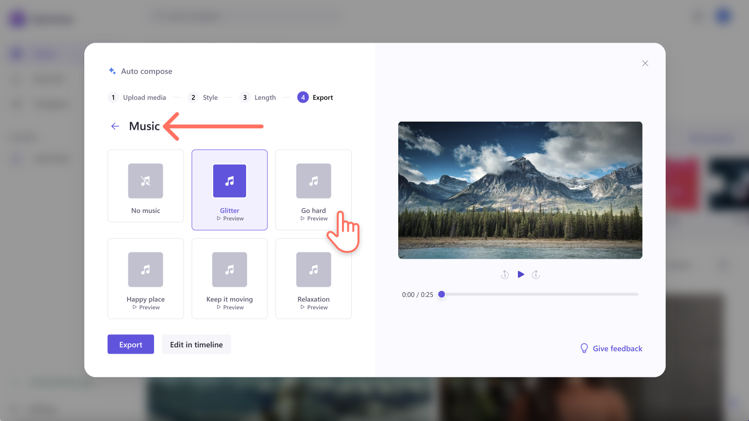Click the music note icon on Go hard
This screenshot has width=749, height=421.
click(x=313, y=181)
